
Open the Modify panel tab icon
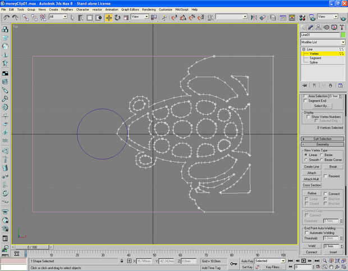(x=311, y=27)
